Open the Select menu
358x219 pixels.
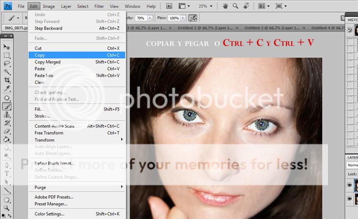click(83, 6)
